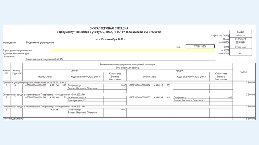Viewport: 259px width, 145px height.
Task: Click the title 'БУХГАЛТЕРСКАЯ СПРАВКА'
Action: pos(109,28)
